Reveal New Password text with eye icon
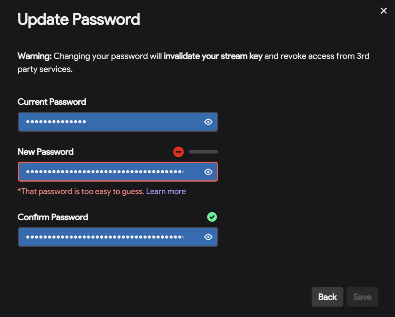The height and width of the screenshot is (317, 395). pyautogui.click(x=208, y=172)
